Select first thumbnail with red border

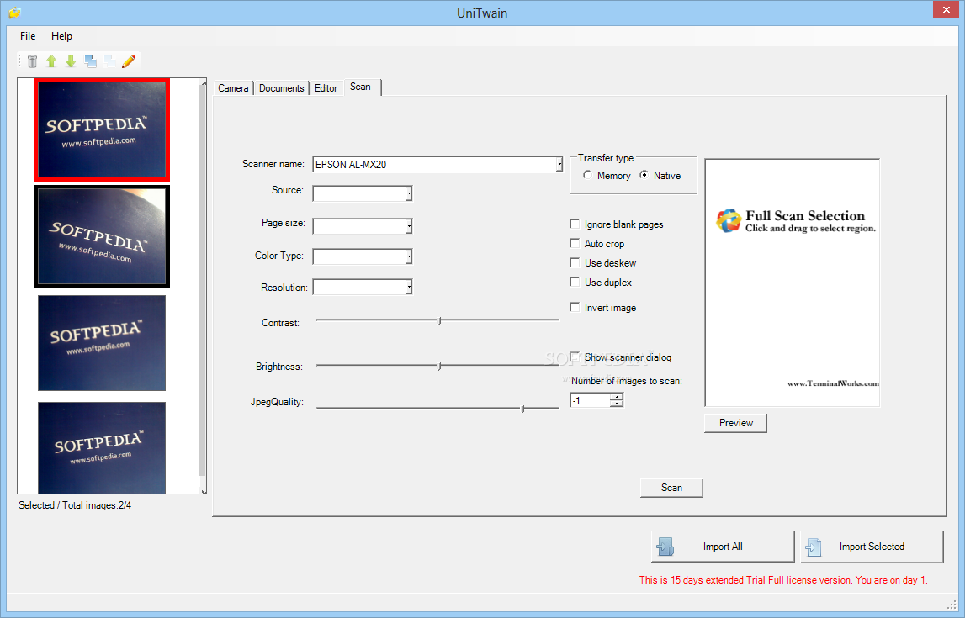102,129
